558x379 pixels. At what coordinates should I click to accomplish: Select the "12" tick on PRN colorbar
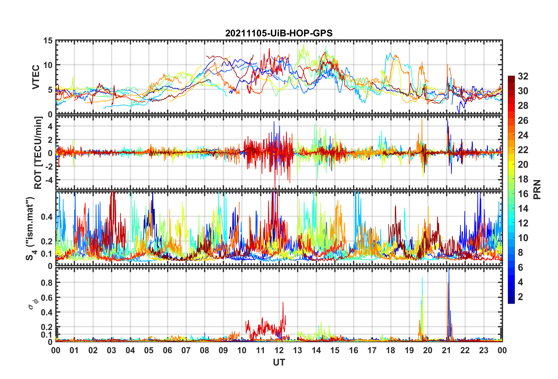click(523, 223)
